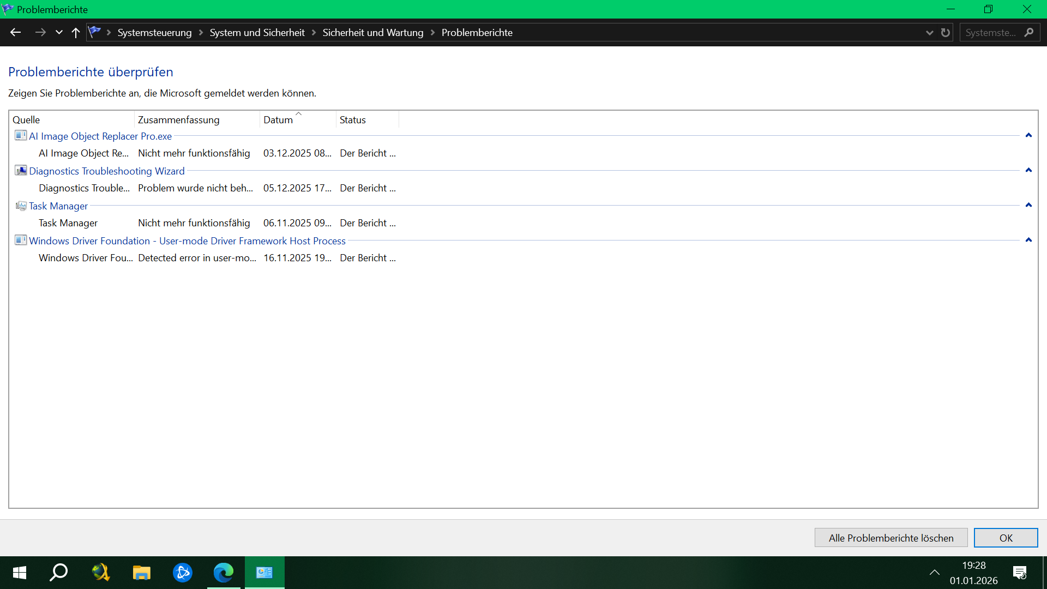Collapse the Task Manager report group
This screenshot has height=589, width=1047.
1028,205
